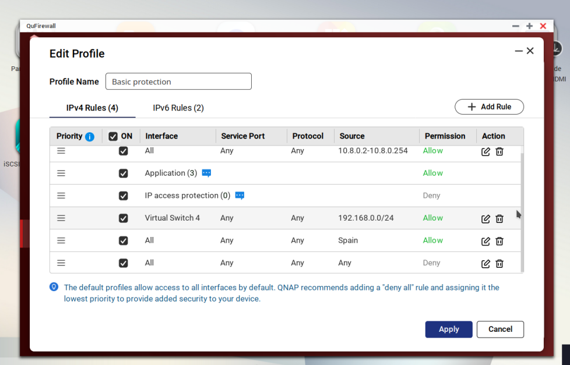This screenshot has height=365, width=570.
Task: Edit the Spain source rule
Action: point(485,241)
